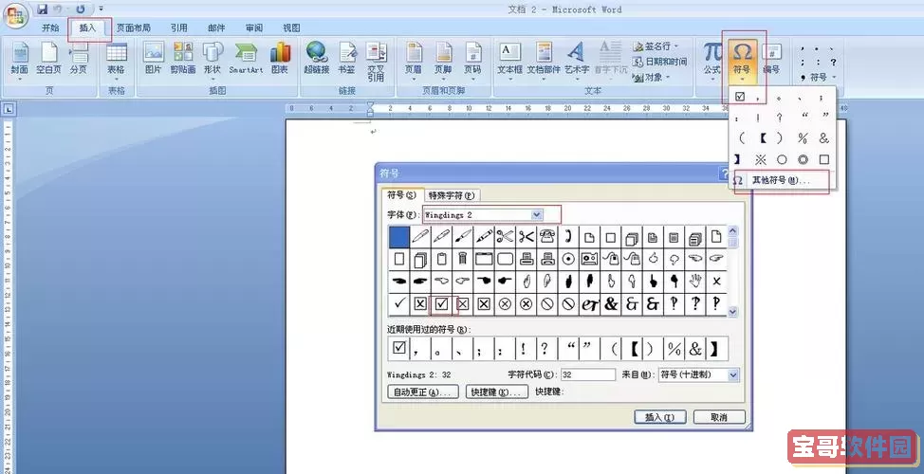Pick the % symbol in dropdown

[803, 138]
